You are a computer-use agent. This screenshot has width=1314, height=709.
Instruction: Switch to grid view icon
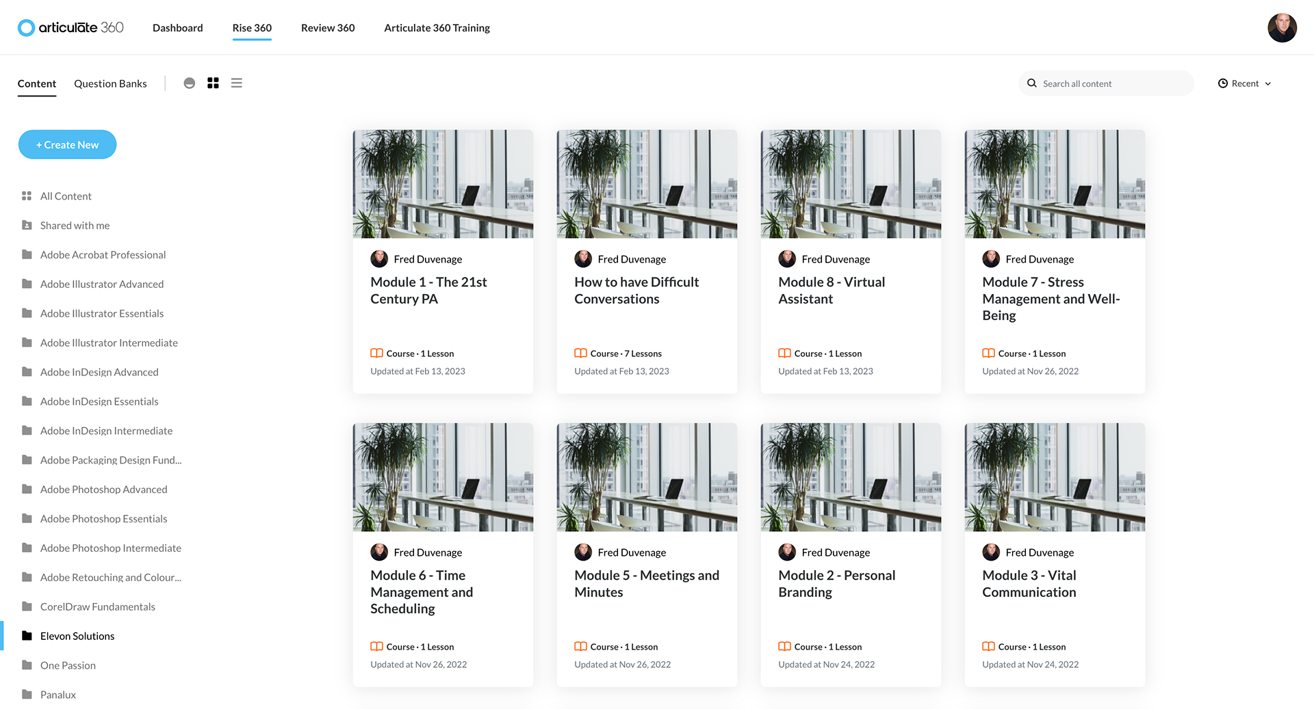click(213, 83)
